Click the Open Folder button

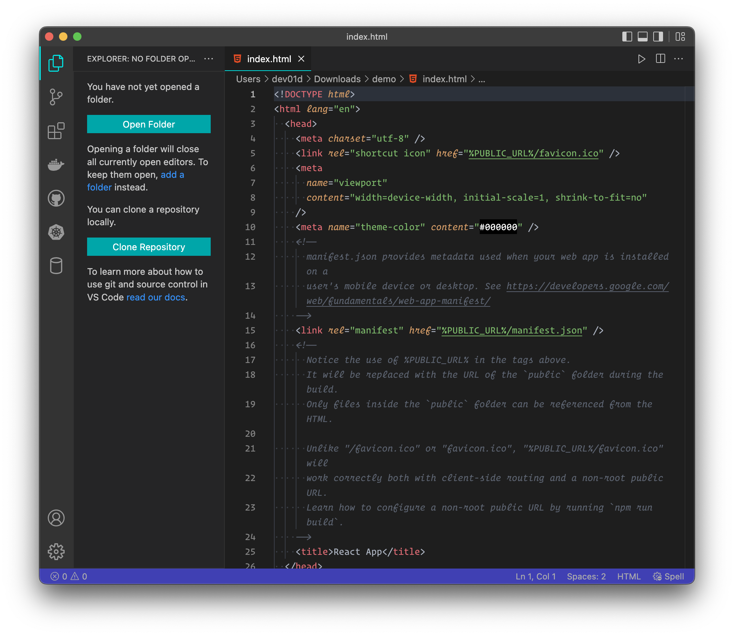click(x=149, y=124)
